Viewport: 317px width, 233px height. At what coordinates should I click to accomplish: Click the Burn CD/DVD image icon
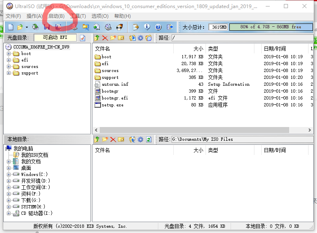[x=120, y=27]
